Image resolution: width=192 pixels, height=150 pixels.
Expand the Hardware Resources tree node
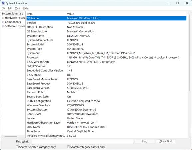(3, 18)
